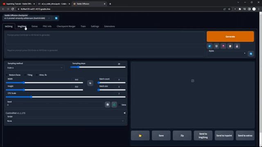Open a new browser tab
This screenshot has width=262, height=147.
point(110,4)
